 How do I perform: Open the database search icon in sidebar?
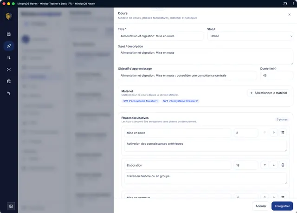tap(9, 81)
